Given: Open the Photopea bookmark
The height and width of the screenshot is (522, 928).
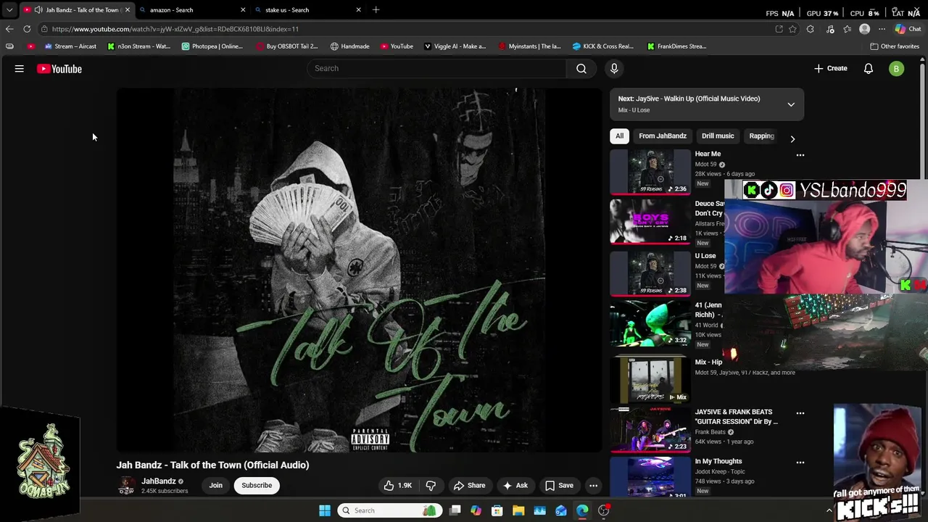Looking at the screenshot, I should (212, 46).
